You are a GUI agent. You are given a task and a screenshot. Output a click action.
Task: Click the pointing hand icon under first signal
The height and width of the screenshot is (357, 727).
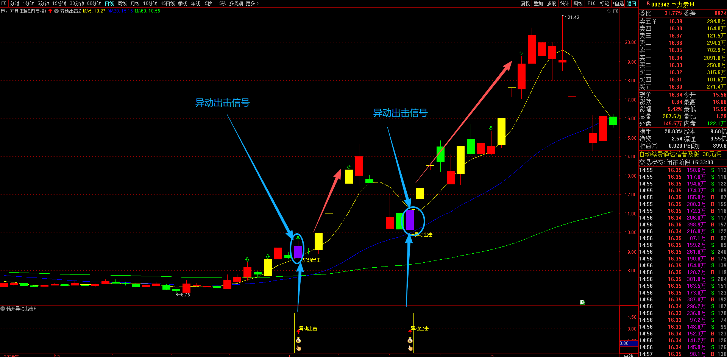click(x=298, y=348)
